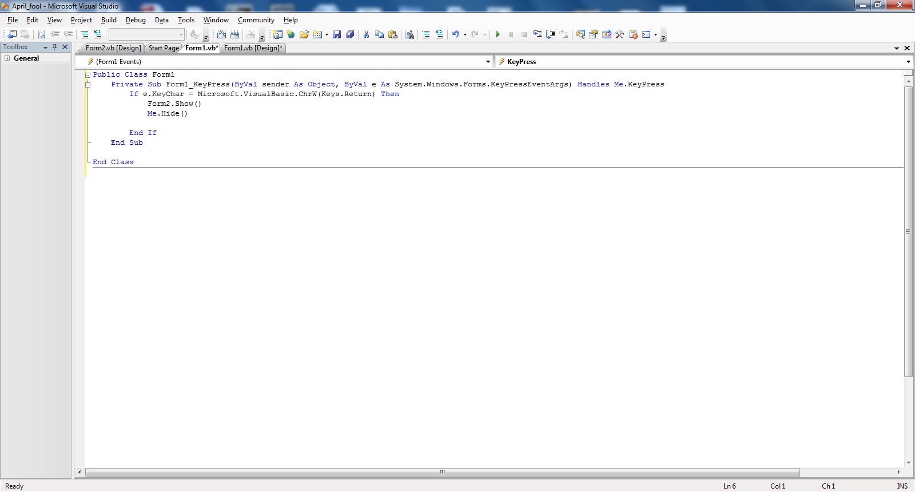This screenshot has height=492, width=915.
Task: Open the active documents list dropdown
Action: (897, 48)
